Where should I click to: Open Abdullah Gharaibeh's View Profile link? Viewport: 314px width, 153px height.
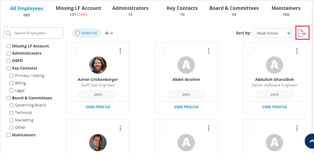[274, 107]
